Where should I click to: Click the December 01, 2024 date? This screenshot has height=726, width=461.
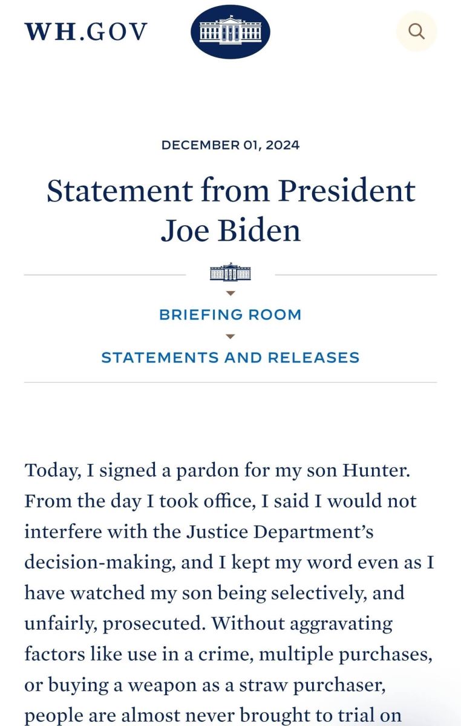point(230,145)
